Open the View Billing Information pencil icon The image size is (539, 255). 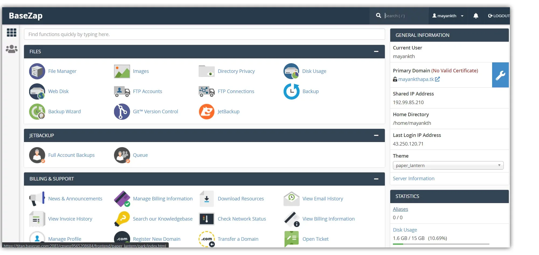(x=291, y=219)
